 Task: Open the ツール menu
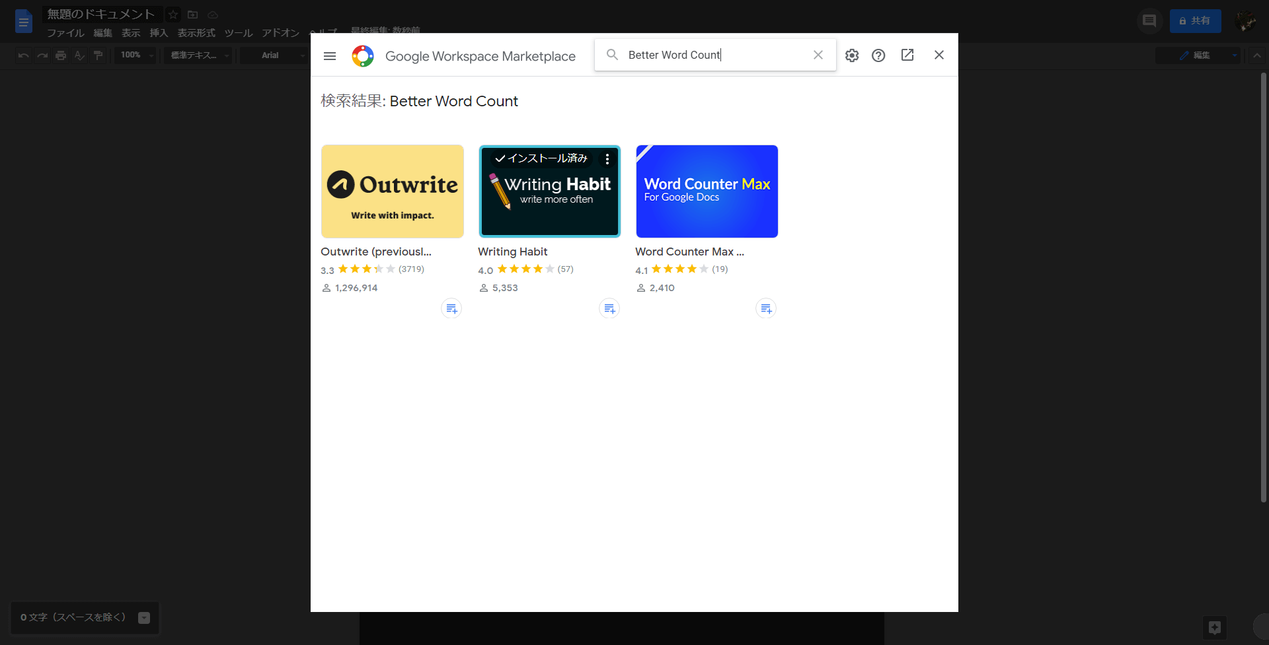(x=239, y=33)
